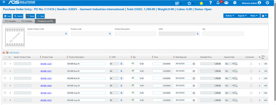This screenshot has height=105, width=276.
Task: Edit description field 80338B Blue/28
Action: 86,78
